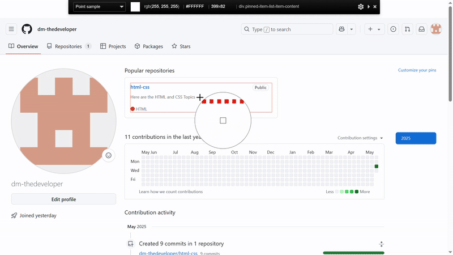The width and height of the screenshot is (453, 255).
Task: Focus the Type / to search field
Action: [x=287, y=29]
